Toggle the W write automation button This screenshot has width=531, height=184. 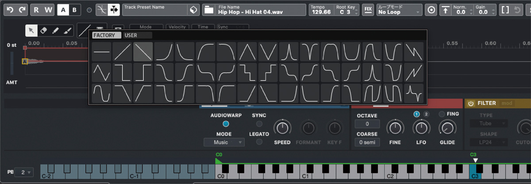pyautogui.click(x=48, y=10)
